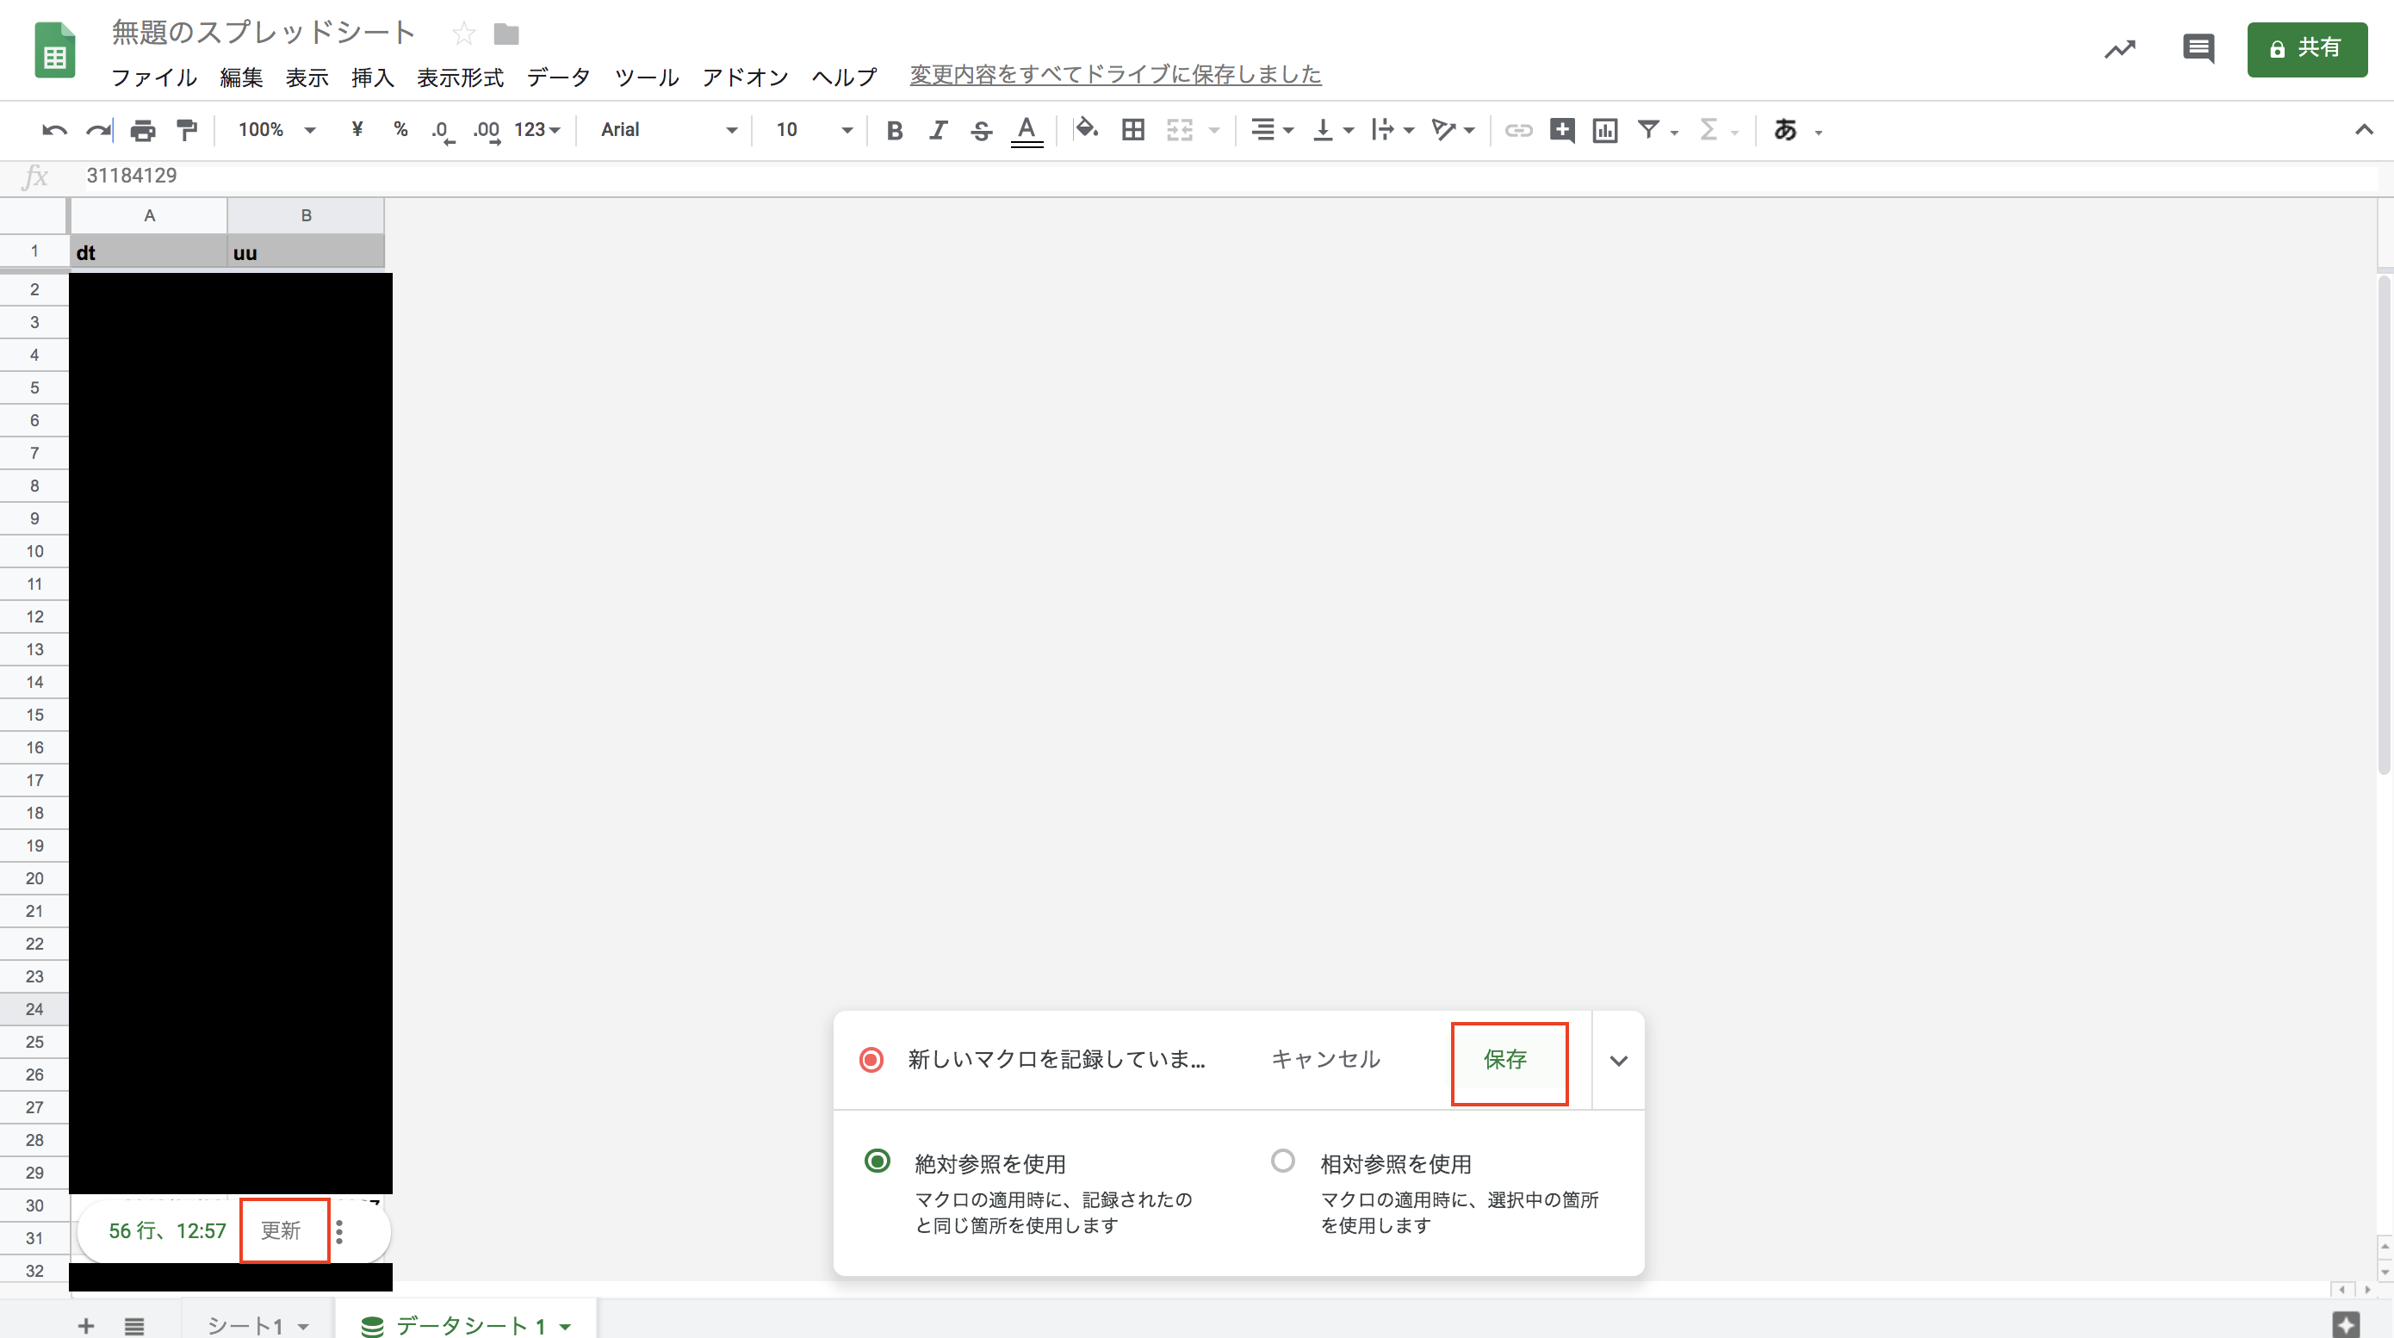
Task: Click the 保存 button to save macro
Action: [1505, 1059]
